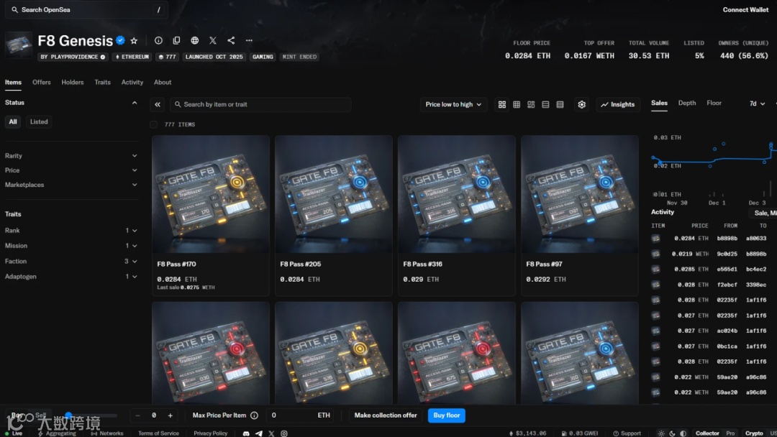
Task: Click the PLAYPROVIDENCE creator badge
Action: (x=73, y=57)
